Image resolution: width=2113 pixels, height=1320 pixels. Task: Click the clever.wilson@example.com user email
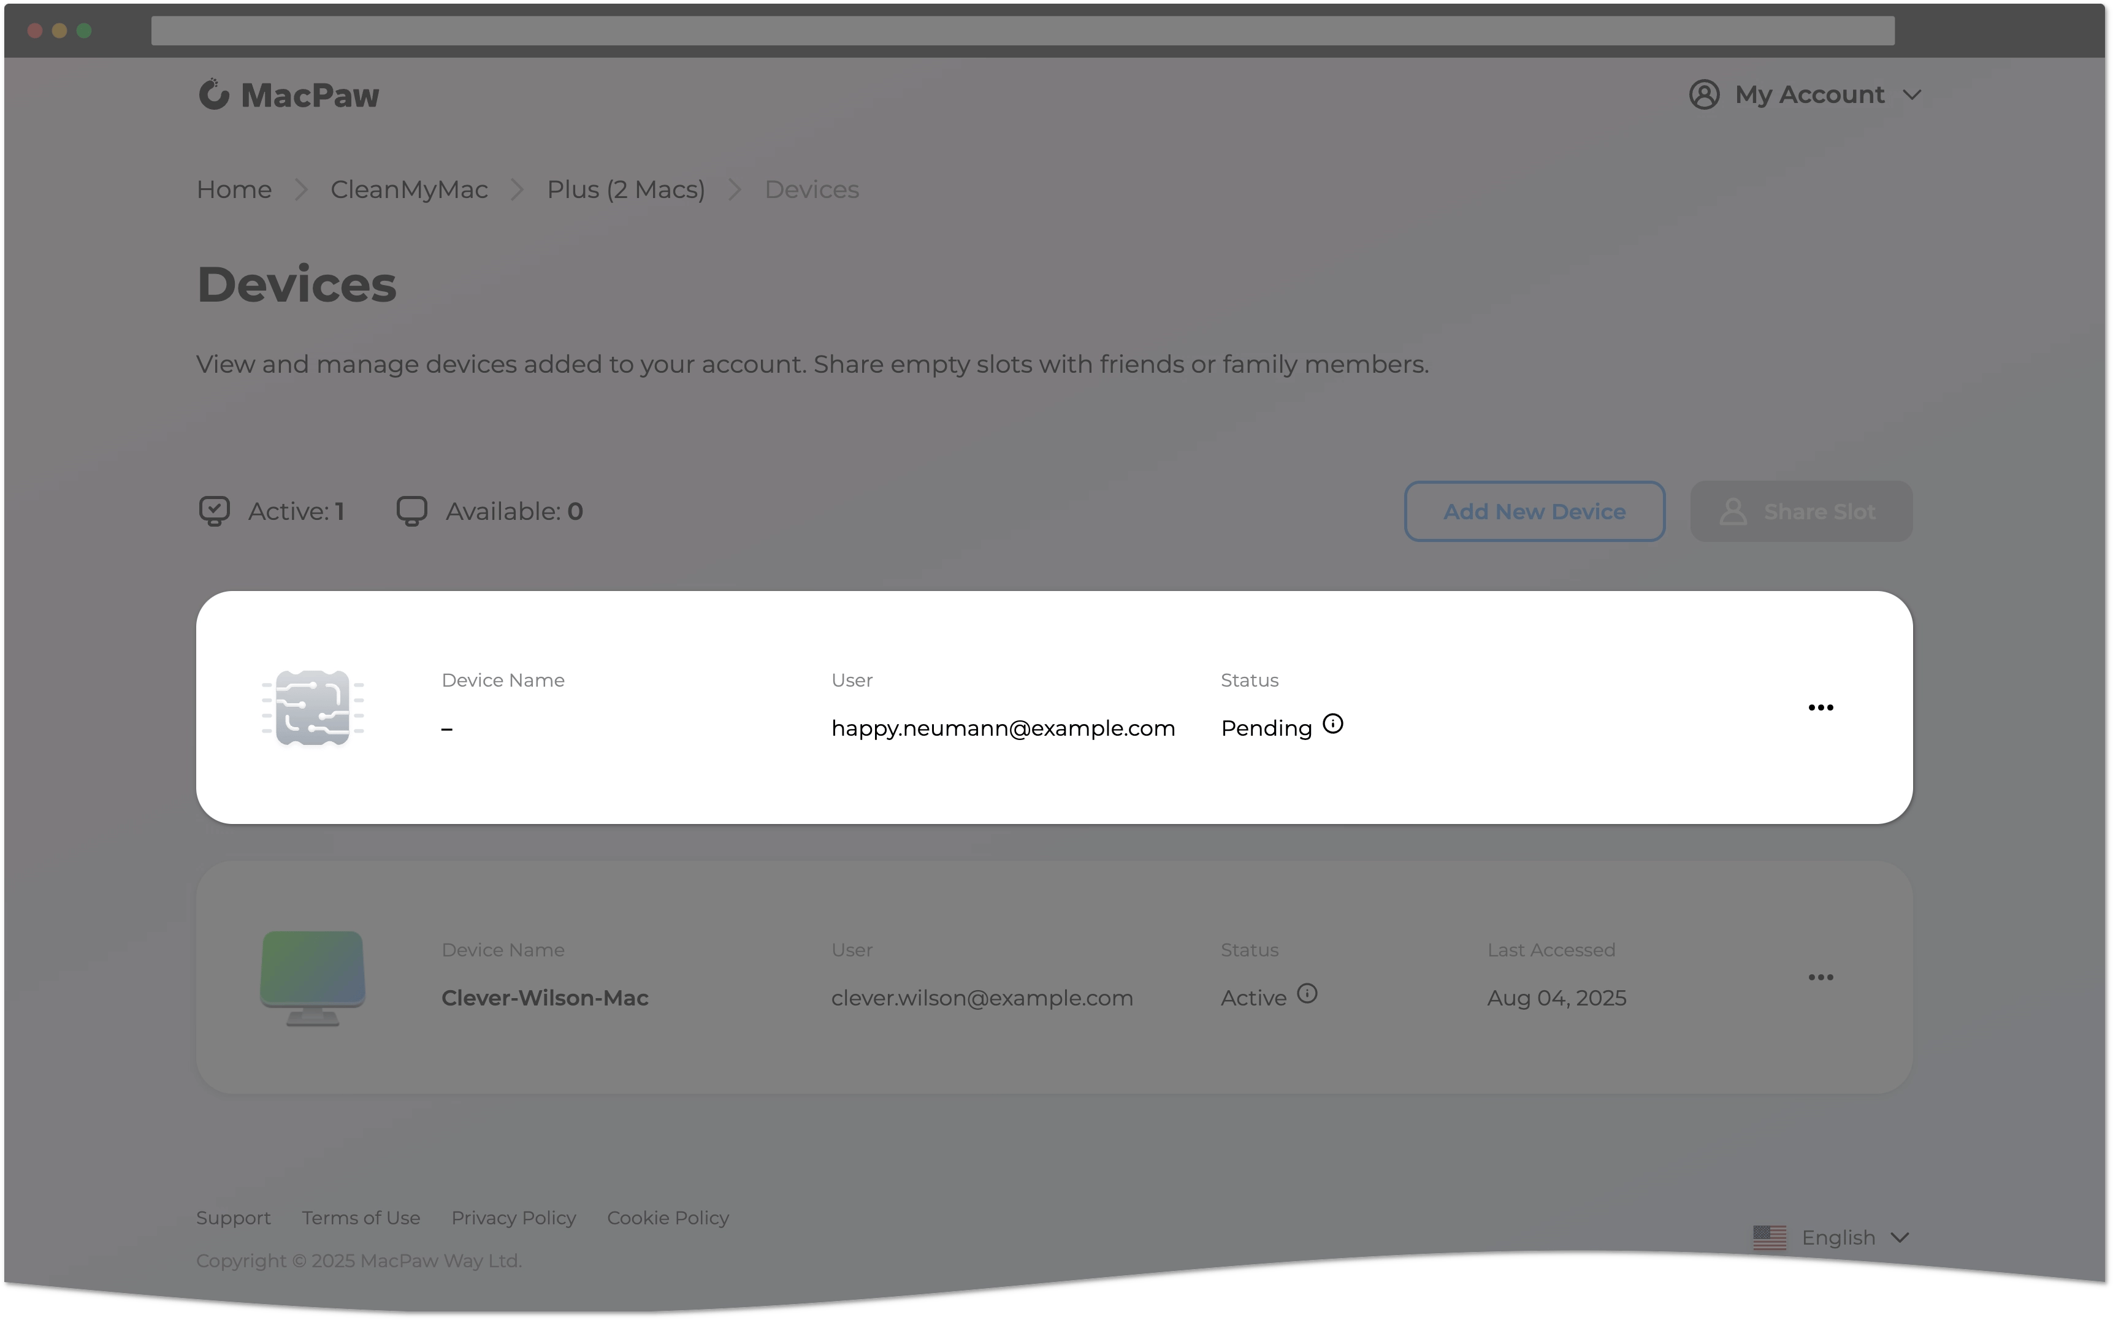pyautogui.click(x=982, y=998)
